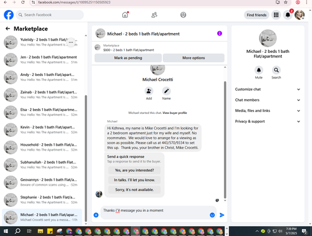Open Sticky Notes from the taskbar
Screen dimensions: 312x236
(x=50, y=231)
